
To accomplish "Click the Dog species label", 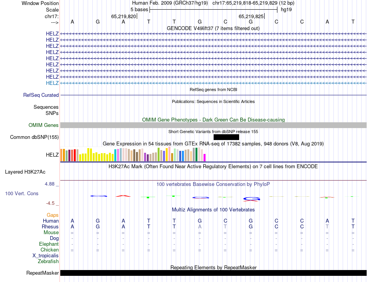I will point(54,238).
